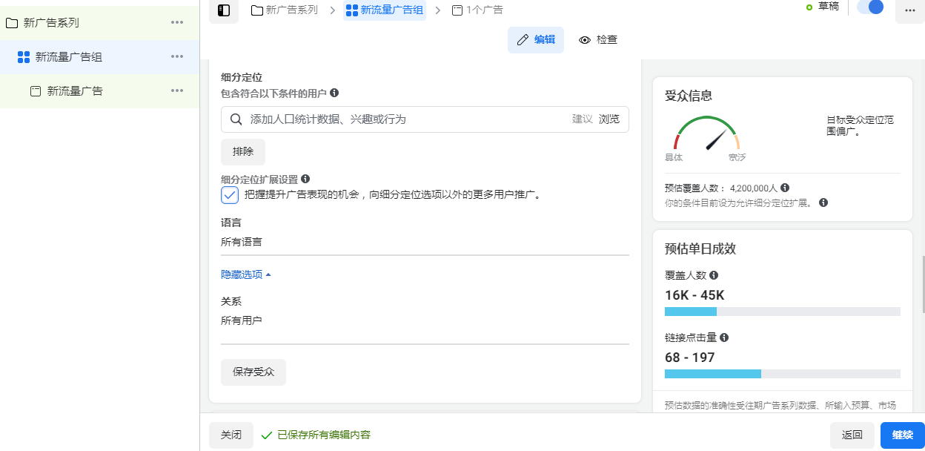Open the 关系 field showing 所有用户
Viewport: 925px width, 451px height.
pyautogui.click(x=425, y=321)
